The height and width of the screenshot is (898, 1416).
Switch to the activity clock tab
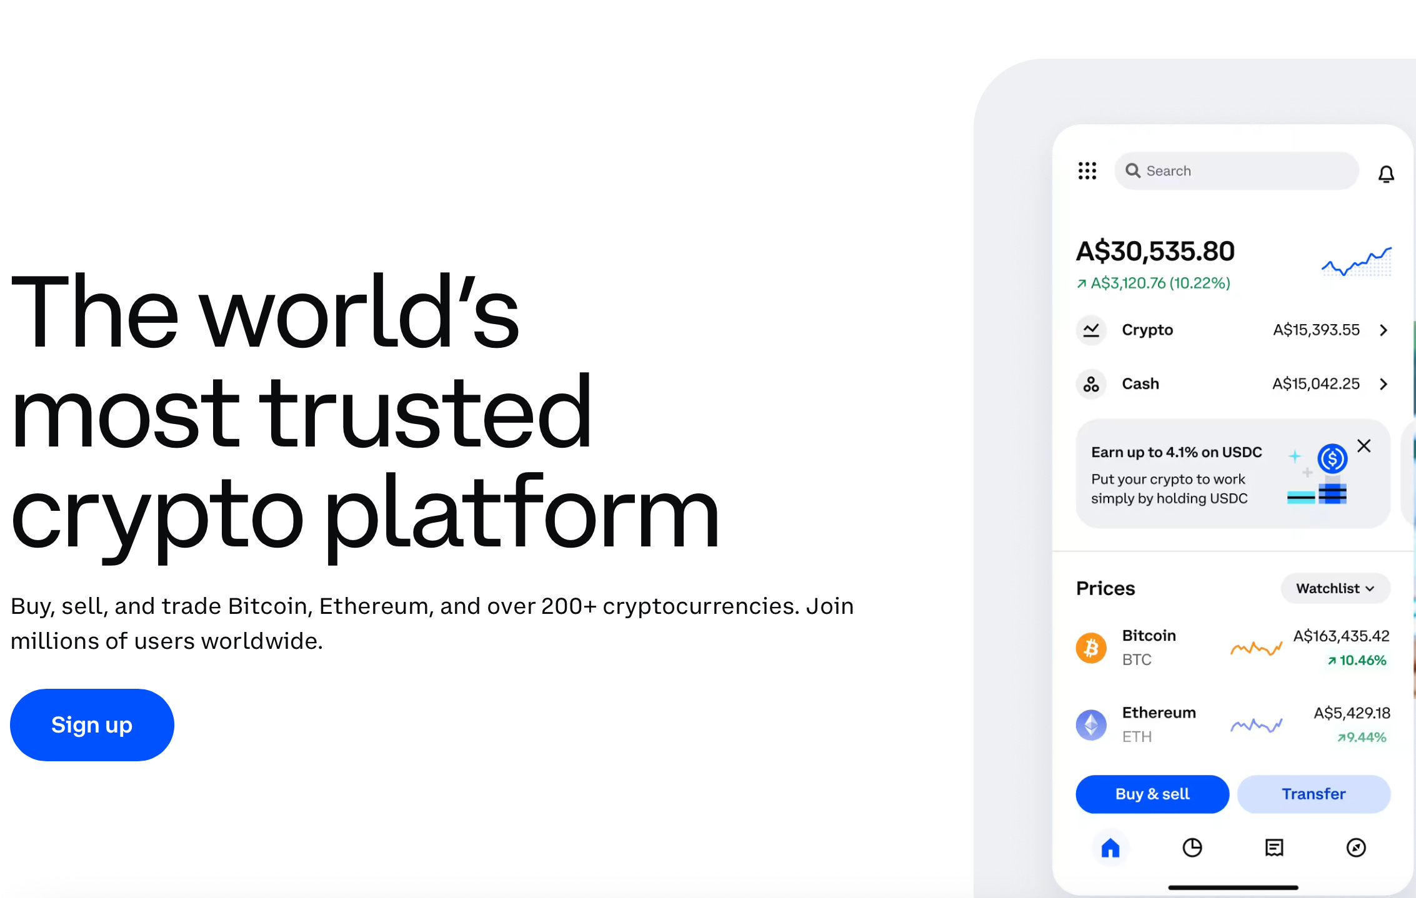click(1192, 848)
